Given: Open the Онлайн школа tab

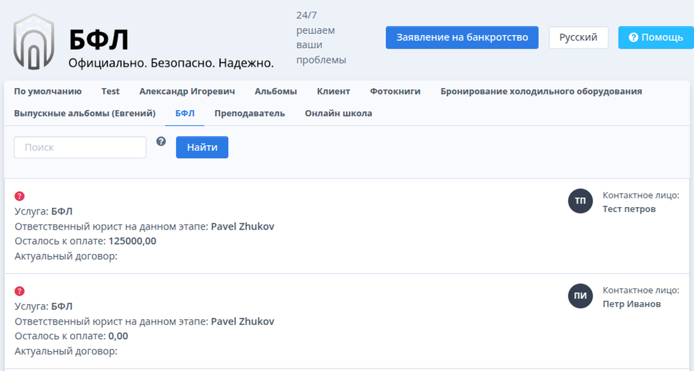Looking at the screenshot, I should tap(338, 113).
